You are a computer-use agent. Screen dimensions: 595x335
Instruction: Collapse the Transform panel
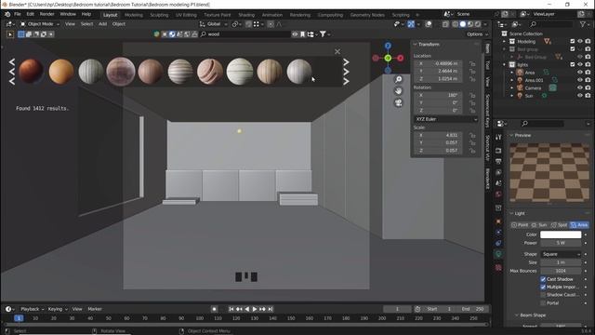(416, 45)
